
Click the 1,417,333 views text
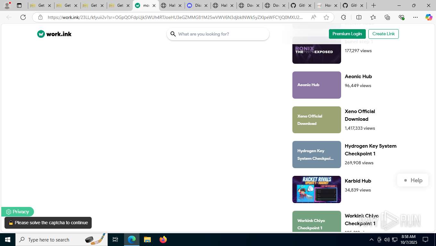pyautogui.click(x=360, y=128)
